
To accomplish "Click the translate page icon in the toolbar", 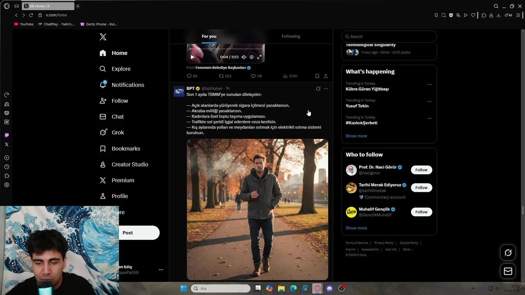I will point(458,15).
